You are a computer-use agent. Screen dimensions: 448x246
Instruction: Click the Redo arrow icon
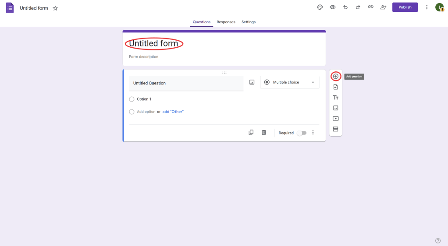point(358,7)
